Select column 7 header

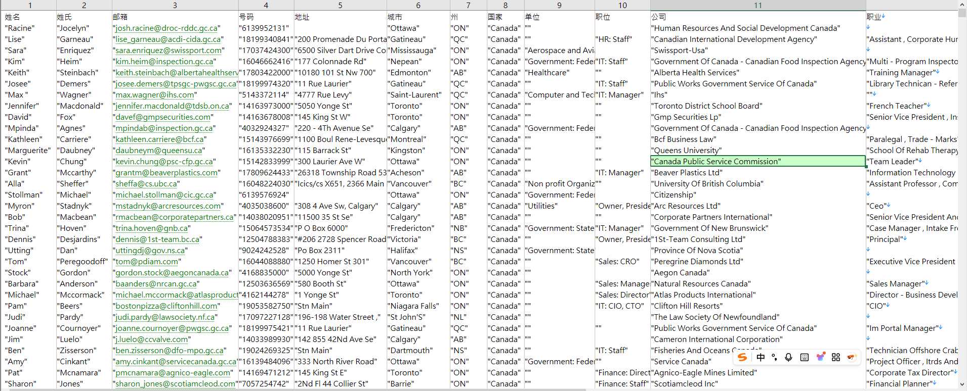point(468,5)
